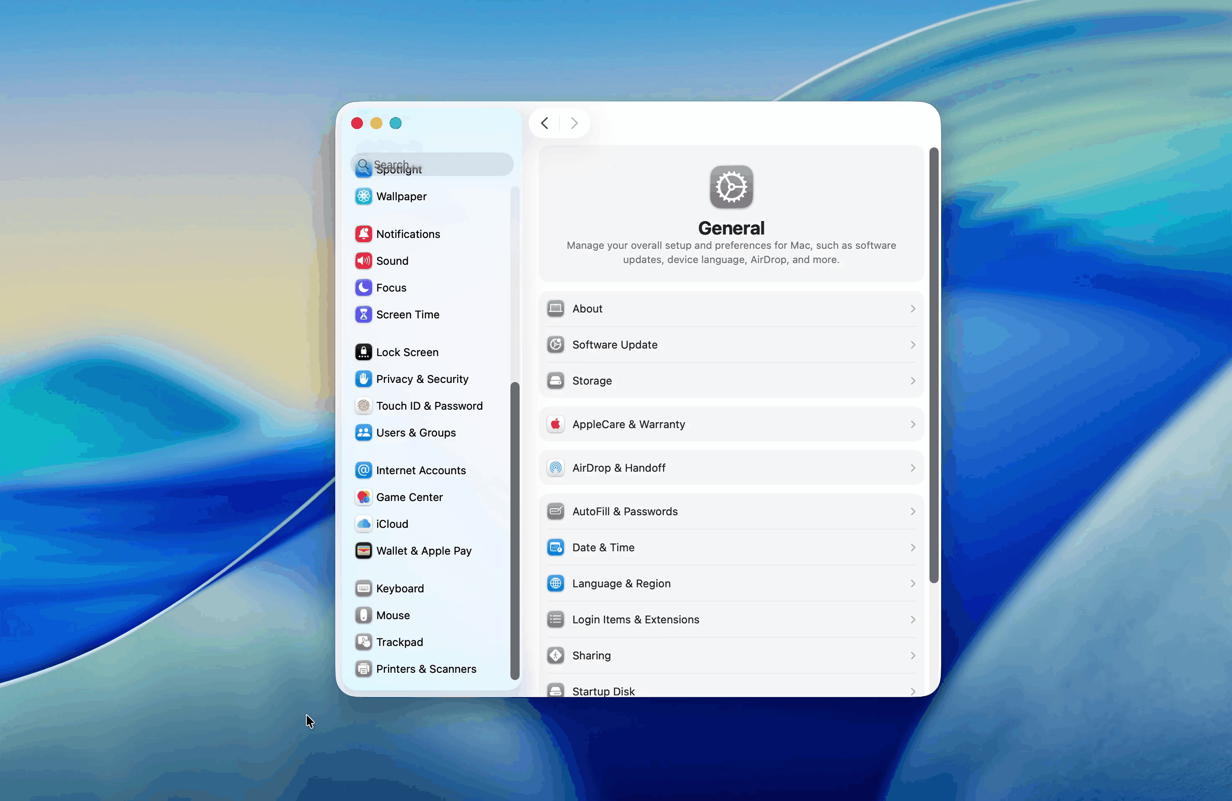Open the AppleCare & Warranty text label
The height and width of the screenshot is (801, 1232).
pos(629,424)
